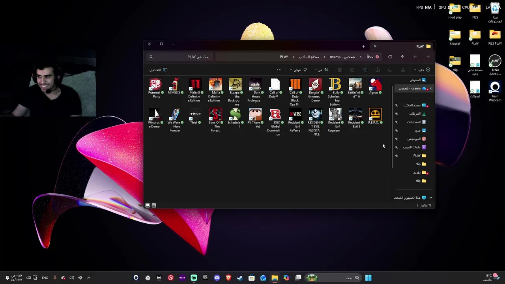Toggle the details pane (التفاصيل)
The image size is (505, 284).
point(158,70)
